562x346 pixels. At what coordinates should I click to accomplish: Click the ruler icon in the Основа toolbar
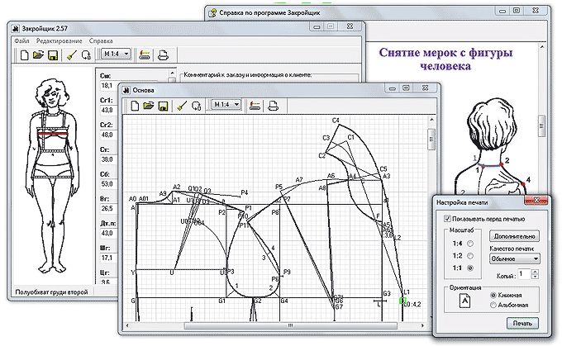[255, 105]
